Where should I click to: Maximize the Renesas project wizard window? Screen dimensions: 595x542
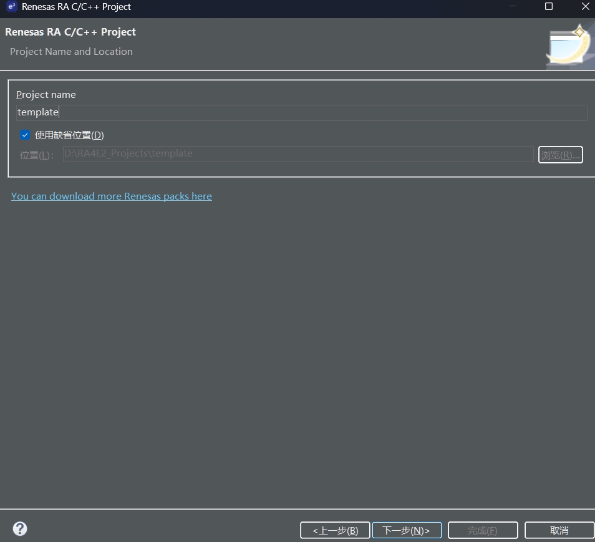[549, 7]
